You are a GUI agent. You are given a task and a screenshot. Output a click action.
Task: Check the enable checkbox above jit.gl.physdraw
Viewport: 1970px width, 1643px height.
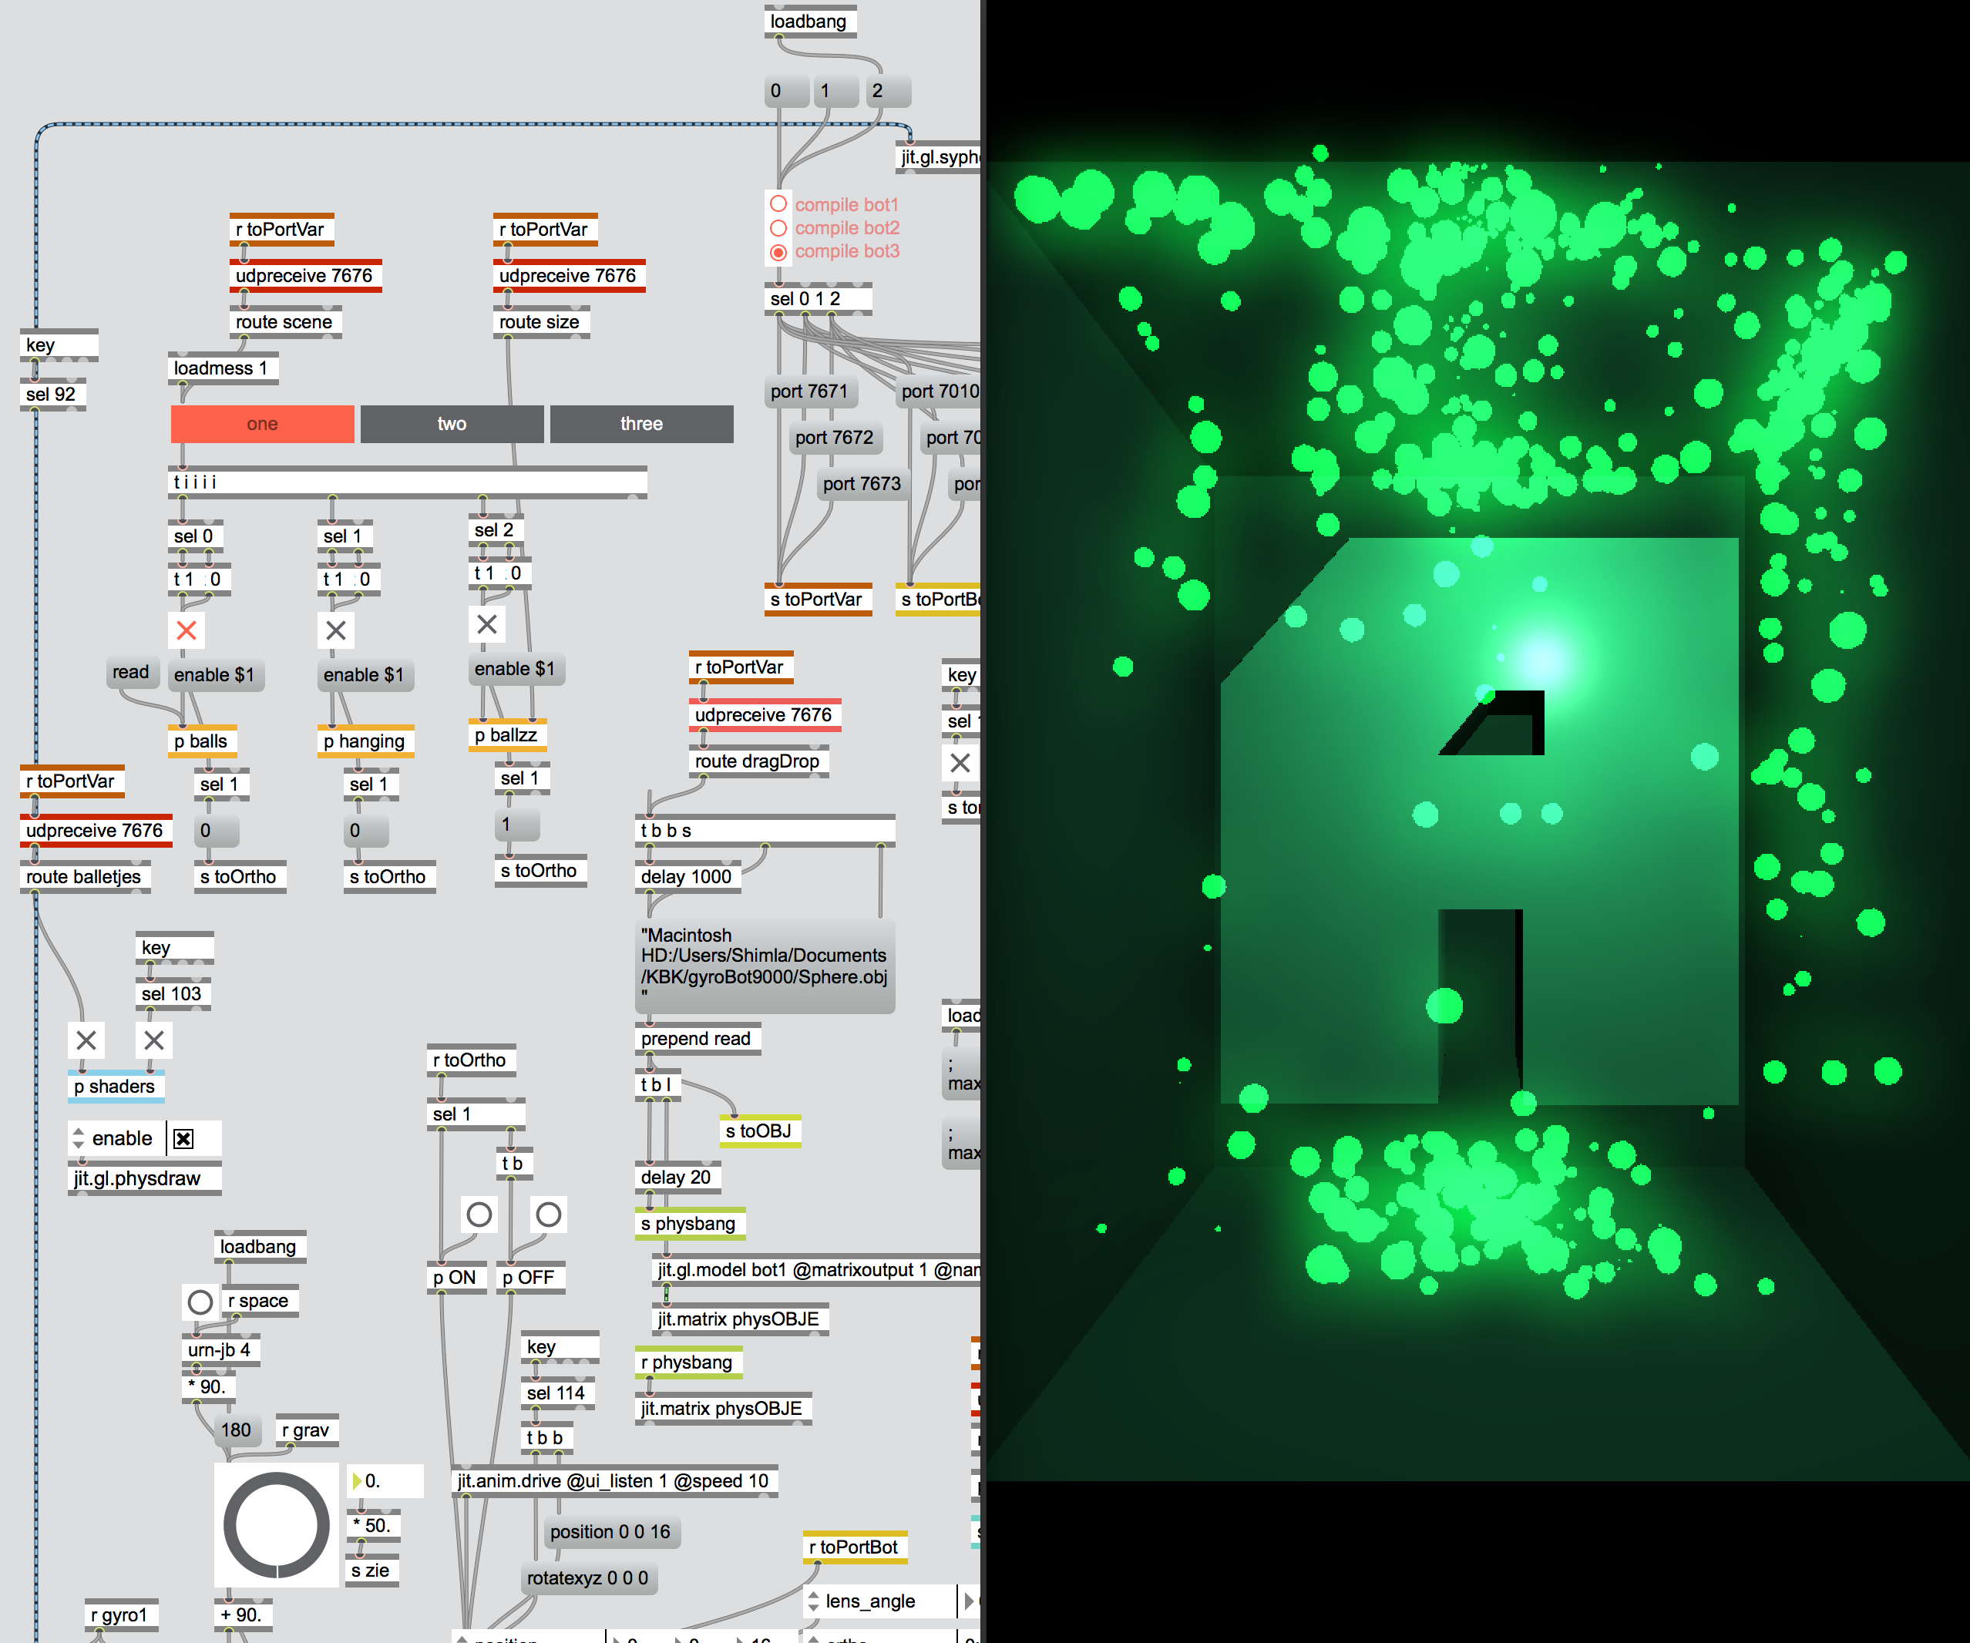click(x=184, y=1138)
